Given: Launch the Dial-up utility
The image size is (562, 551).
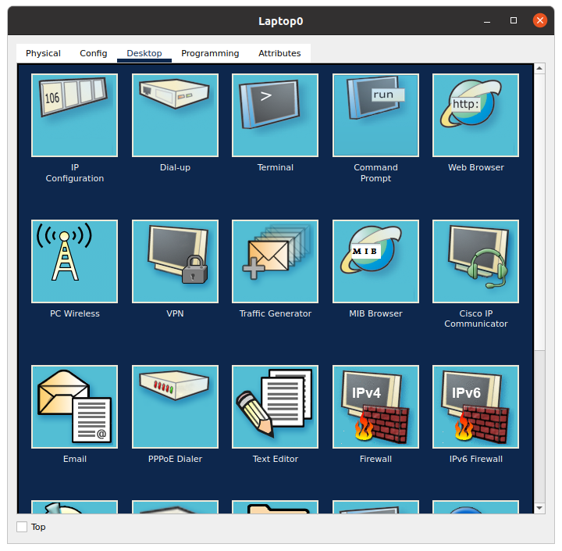Looking at the screenshot, I should (x=175, y=115).
